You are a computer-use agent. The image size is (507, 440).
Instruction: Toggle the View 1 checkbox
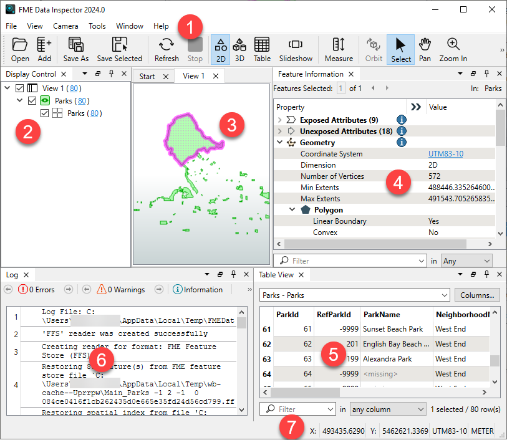click(20, 88)
